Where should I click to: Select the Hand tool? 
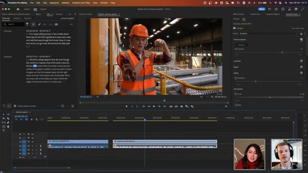8,127
